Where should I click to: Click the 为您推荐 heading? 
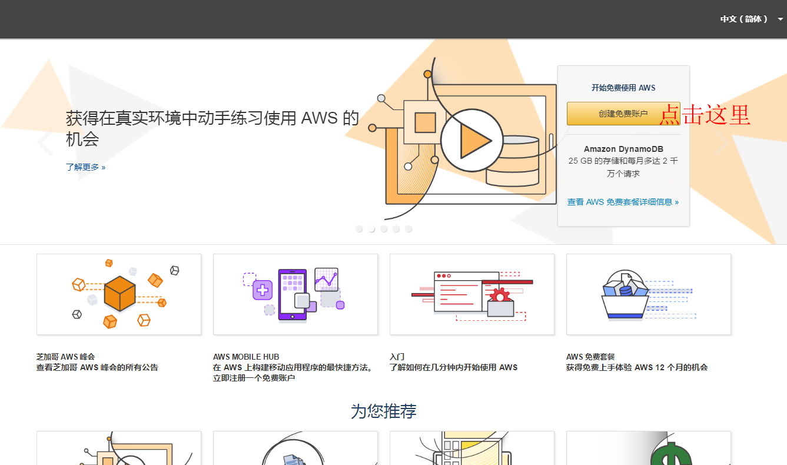click(x=384, y=411)
